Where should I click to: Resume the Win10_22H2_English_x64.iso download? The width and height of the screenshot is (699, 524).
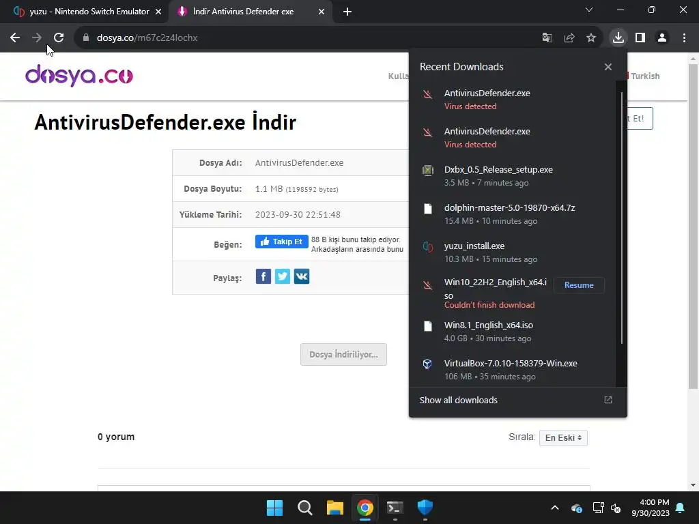coord(579,285)
